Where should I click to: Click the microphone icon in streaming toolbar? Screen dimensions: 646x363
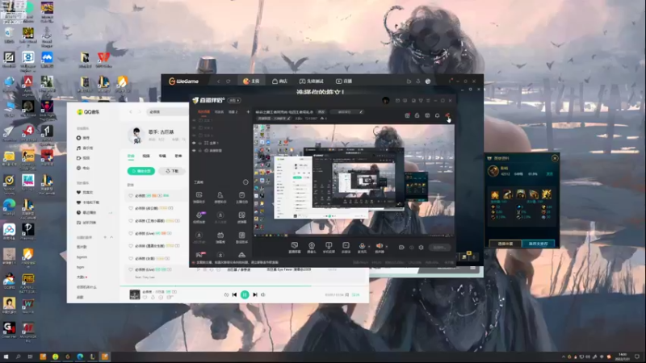point(362,247)
